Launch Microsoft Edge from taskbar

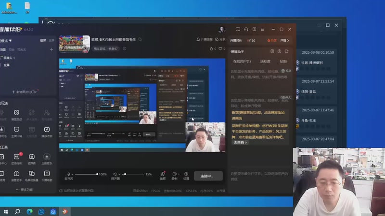(29, 211)
